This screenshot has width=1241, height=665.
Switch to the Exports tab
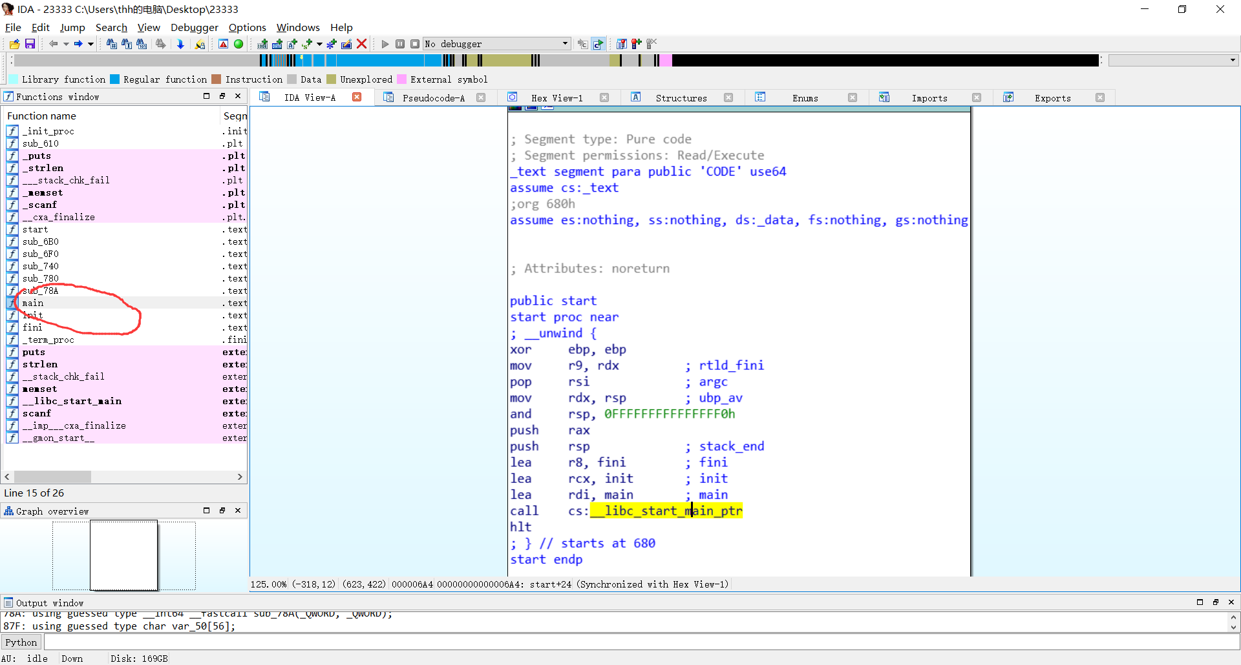(x=1052, y=98)
